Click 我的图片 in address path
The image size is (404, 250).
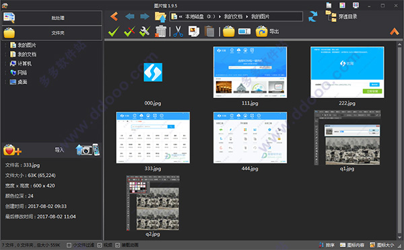(260, 16)
